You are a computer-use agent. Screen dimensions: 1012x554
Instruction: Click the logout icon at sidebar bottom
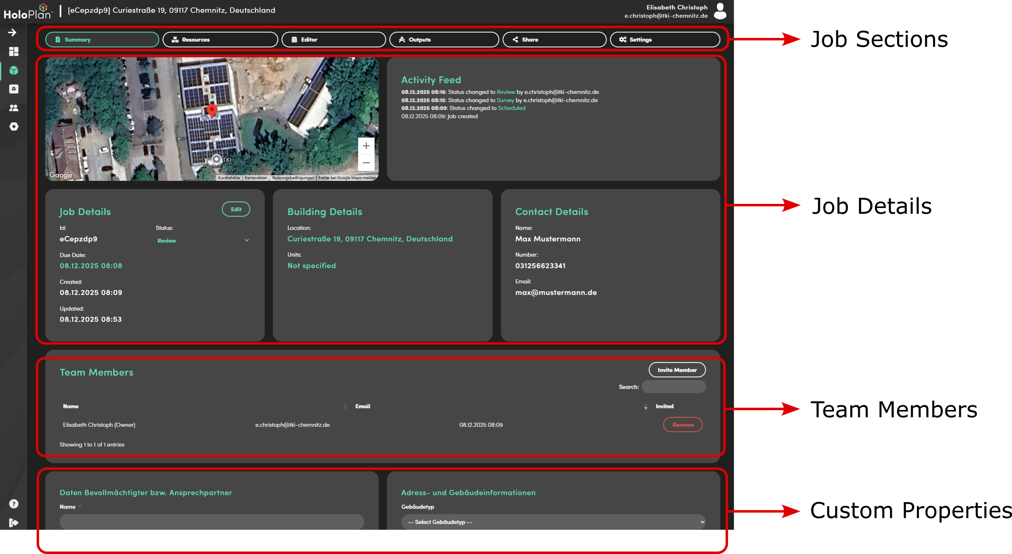(x=14, y=523)
